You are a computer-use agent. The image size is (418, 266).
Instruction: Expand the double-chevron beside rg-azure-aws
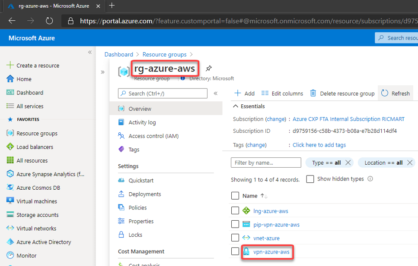point(102,72)
